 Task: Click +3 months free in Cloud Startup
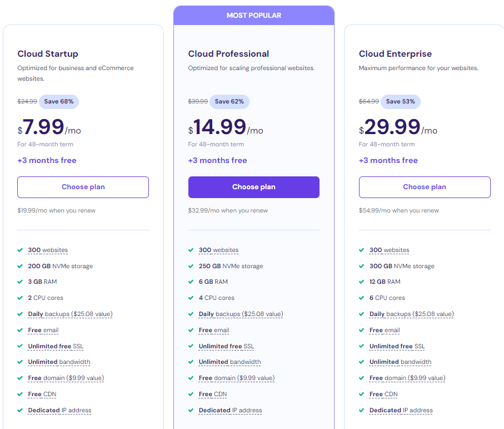(x=47, y=160)
